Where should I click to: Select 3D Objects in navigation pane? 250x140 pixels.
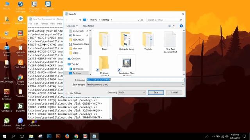[x=78, y=69]
